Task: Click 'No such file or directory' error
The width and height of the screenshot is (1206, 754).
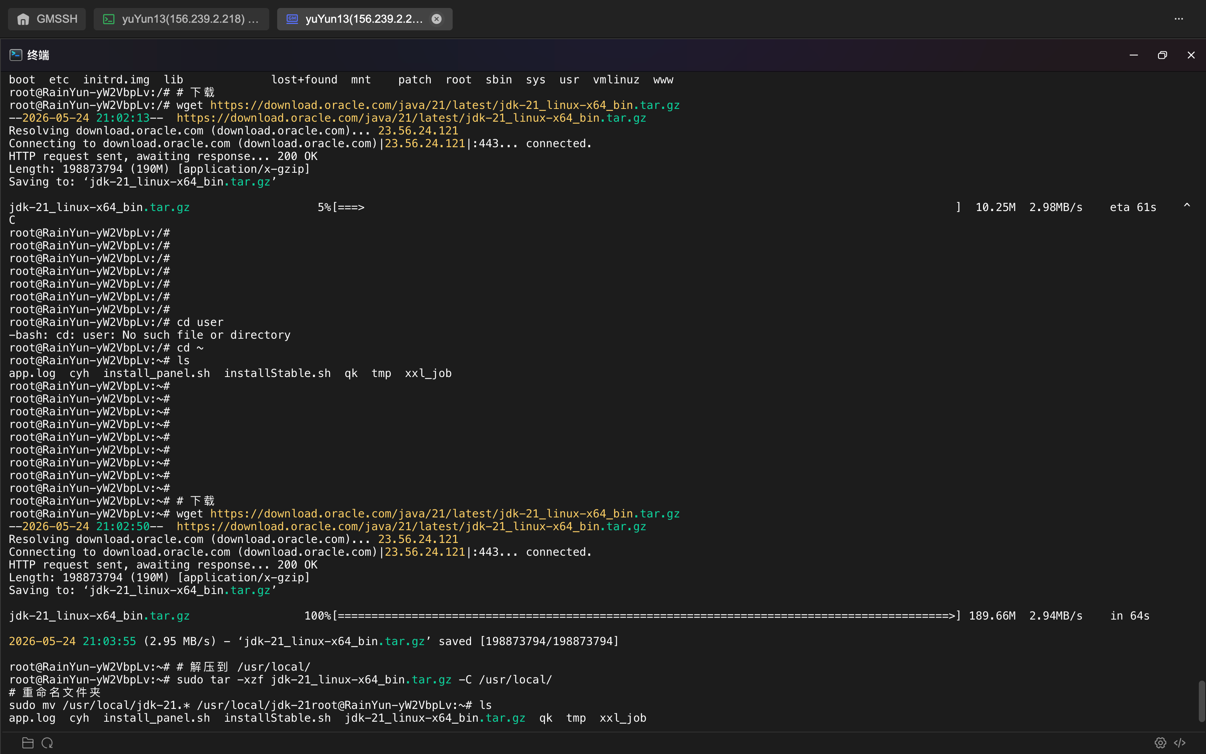Action: click(206, 335)
